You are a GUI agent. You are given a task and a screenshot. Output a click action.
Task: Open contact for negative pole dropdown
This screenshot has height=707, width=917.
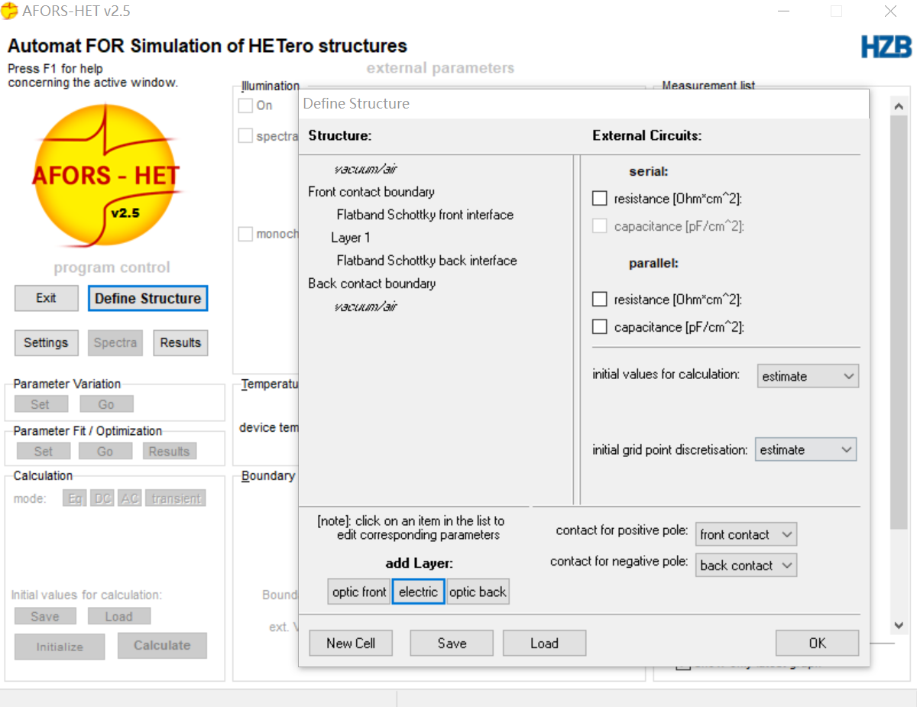[x=746, y=566]
